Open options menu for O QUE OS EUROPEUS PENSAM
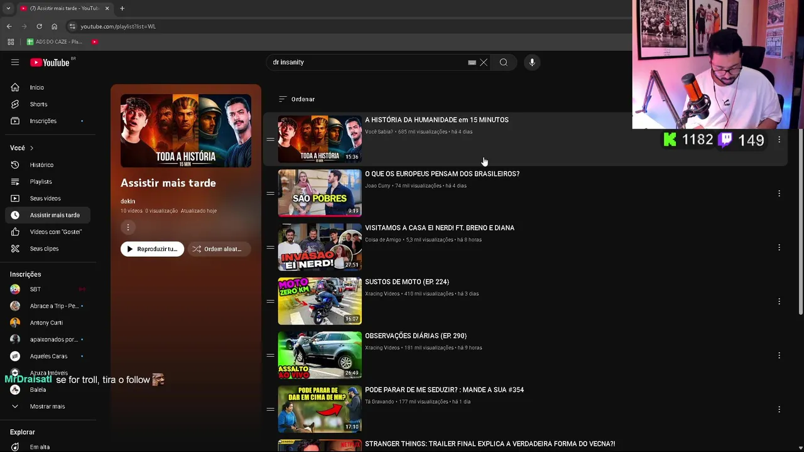This screenshot has height=452, width=804. [779, 193]
